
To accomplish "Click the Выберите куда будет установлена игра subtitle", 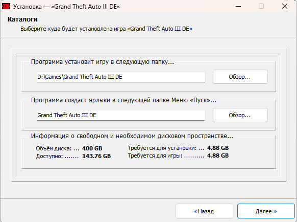I will (107, 29).
